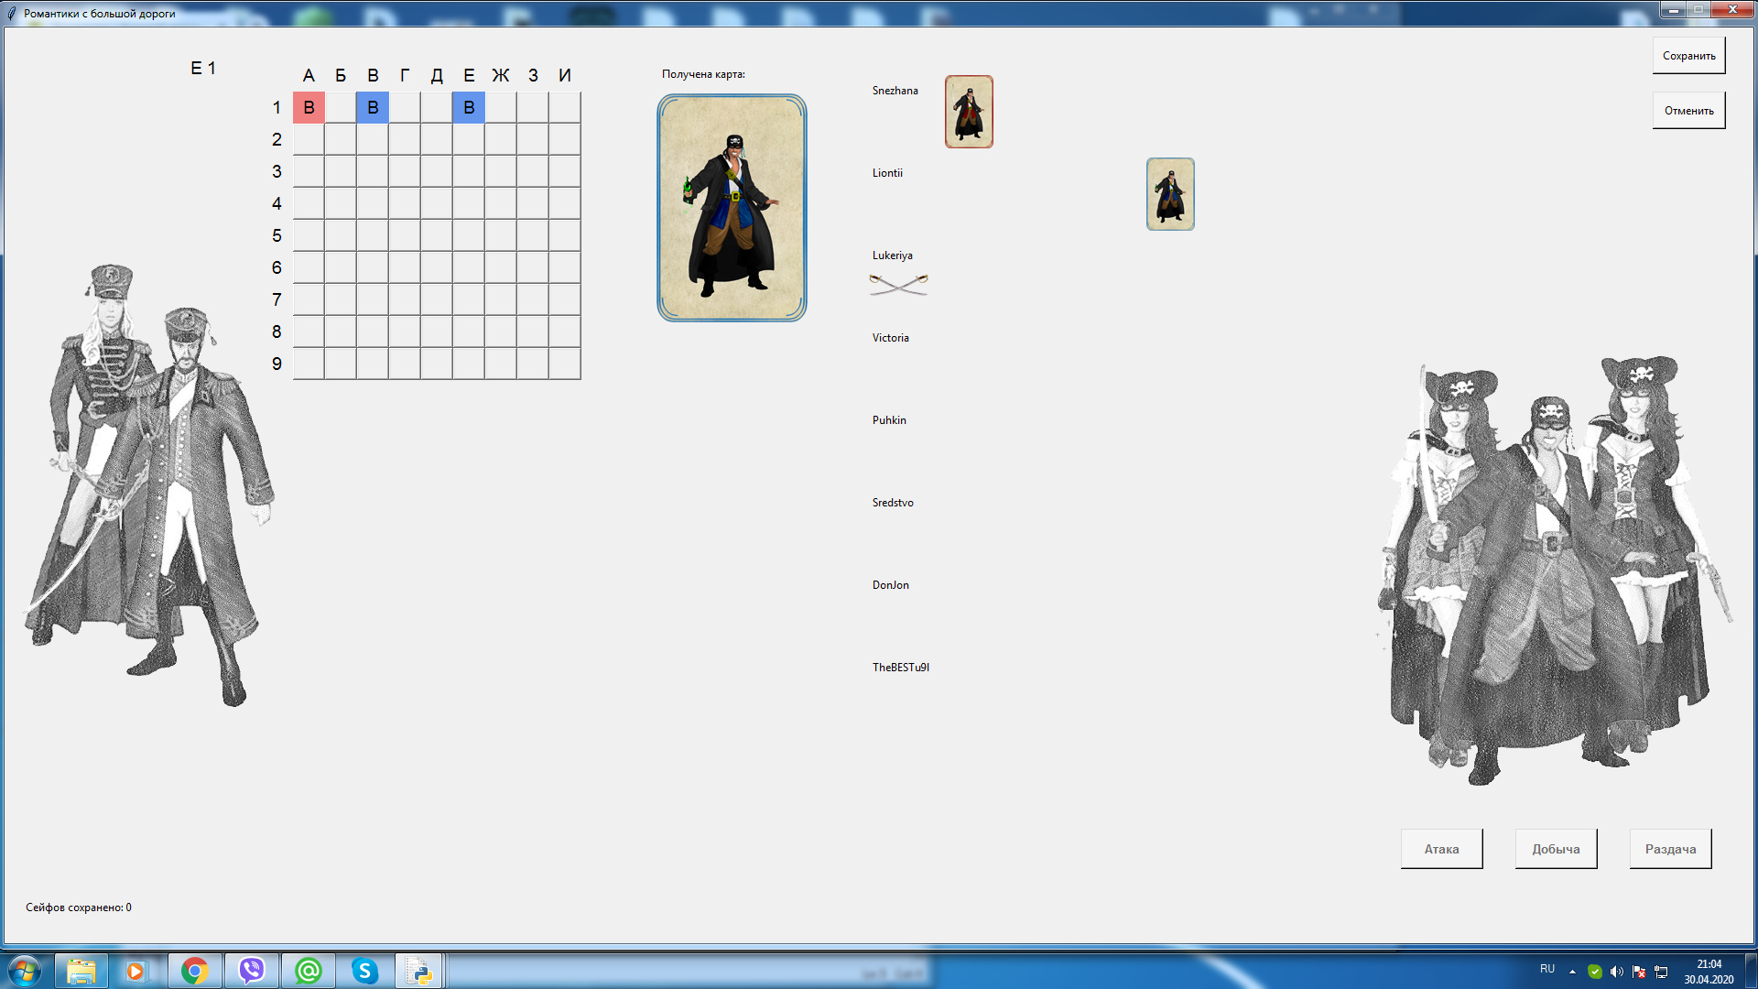The width and height of the screenshot is (1758, 989).
Task: Select the red cell A1 on grid
Action: click(x=309, y=107)
